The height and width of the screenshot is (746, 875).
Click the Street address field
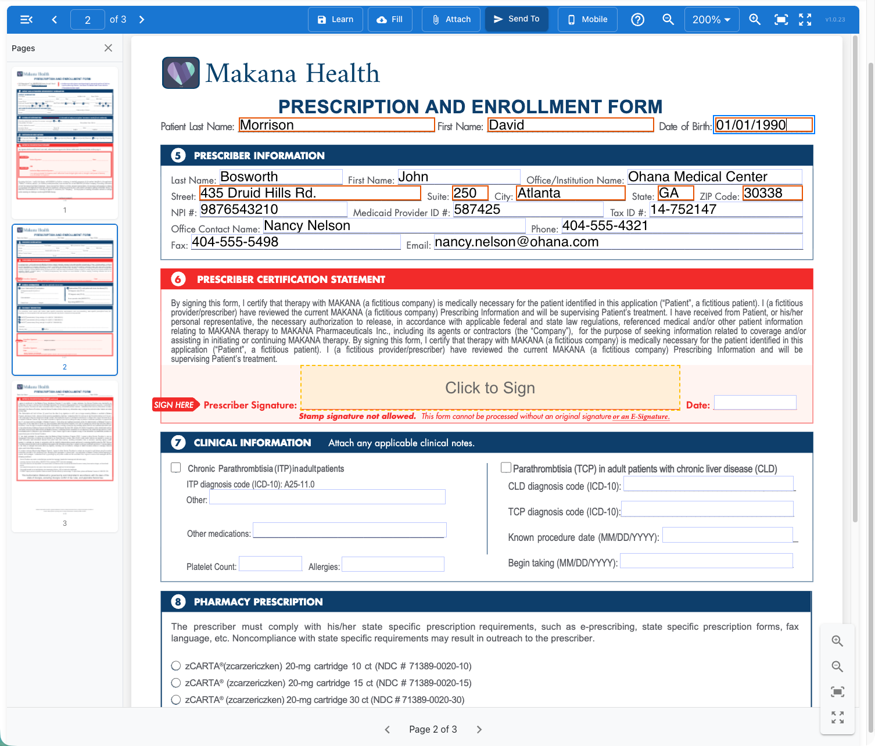(x=310, y=193)
